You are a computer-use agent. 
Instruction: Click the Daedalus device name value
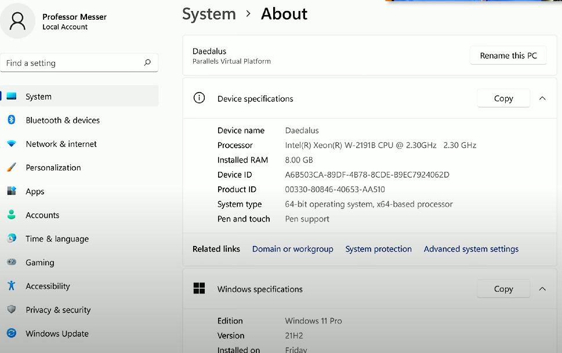point(302,131)
